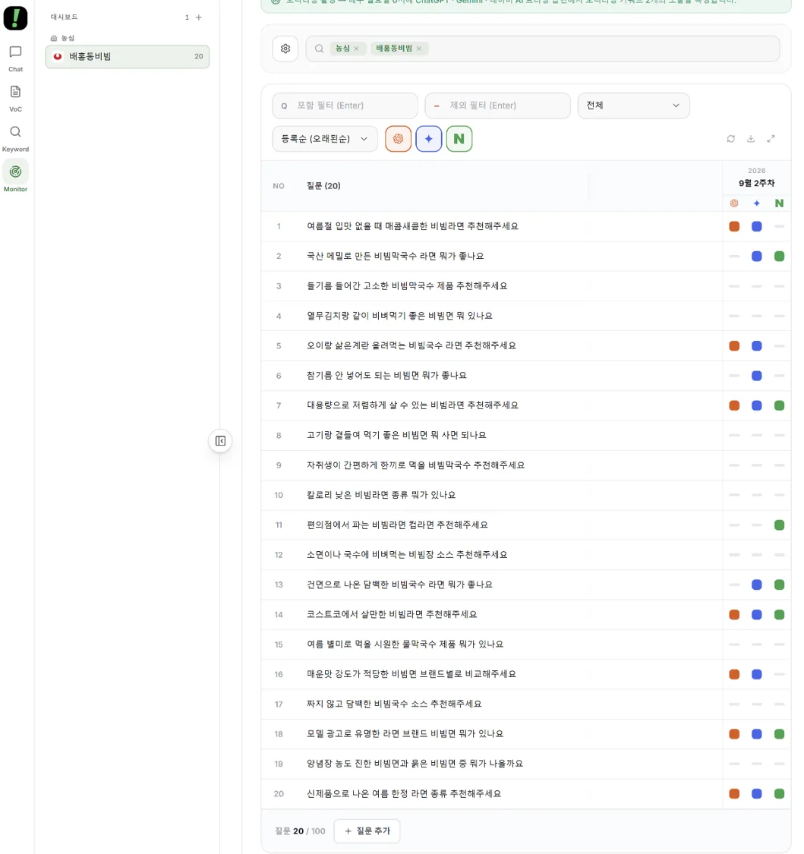Open question 3 about 들기름 비빔막국수
The height and width of the screenshot is (854, 804).
[407, 286]
